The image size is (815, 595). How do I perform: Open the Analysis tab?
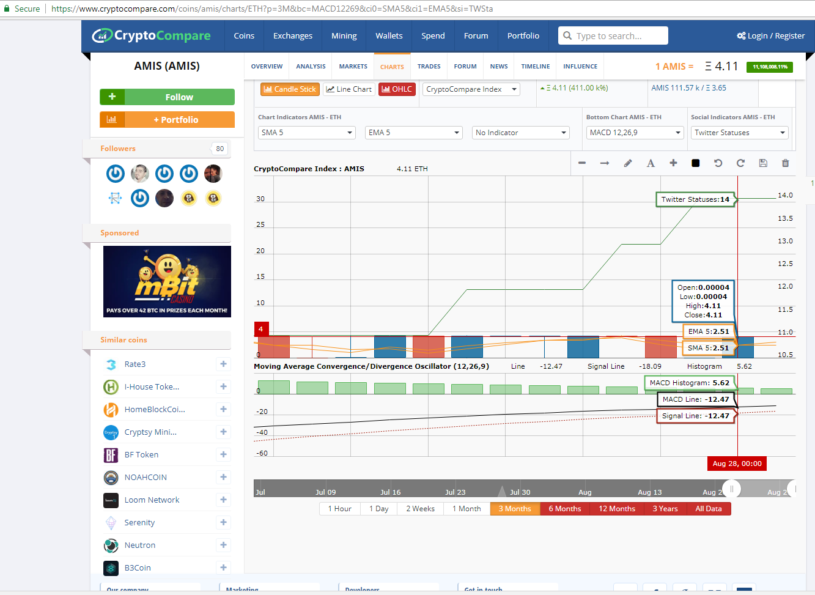pyautogui.click(x=311, y=67)
